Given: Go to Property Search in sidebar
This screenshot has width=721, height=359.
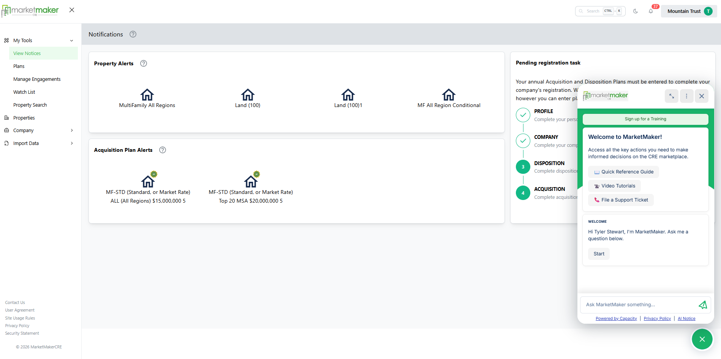Looking at the screenshot, I should [30, 105].
